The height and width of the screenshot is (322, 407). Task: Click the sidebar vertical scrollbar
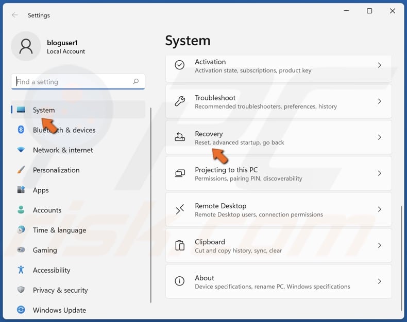pyautogui.click(x=151, y=205)
